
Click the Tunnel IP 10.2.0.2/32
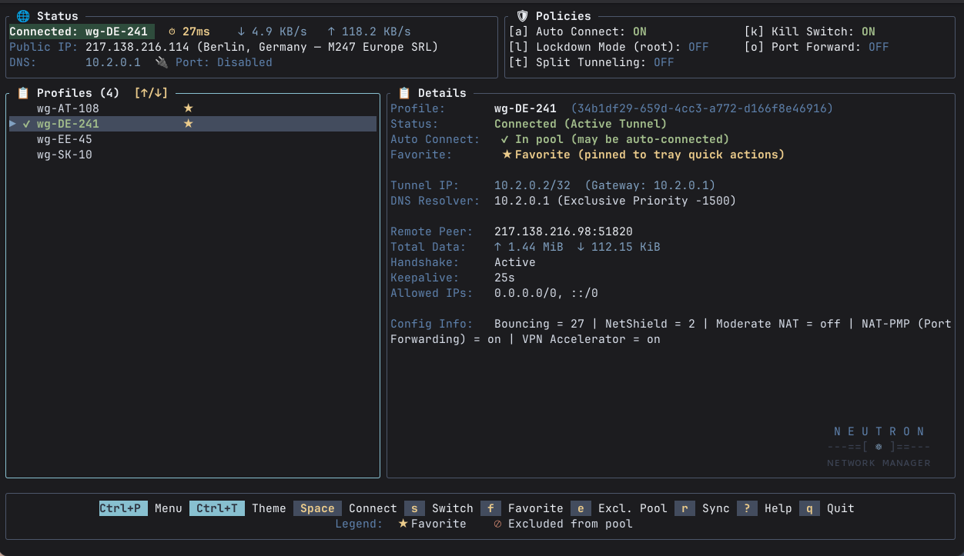point(532,185)
